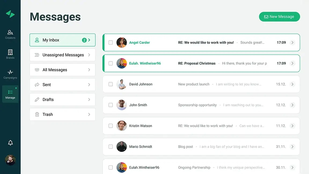Click the user profile avatar in sidebar
The height and width of the screenshot is (174, 309).
pyautogui.click(x=10, y=160)
